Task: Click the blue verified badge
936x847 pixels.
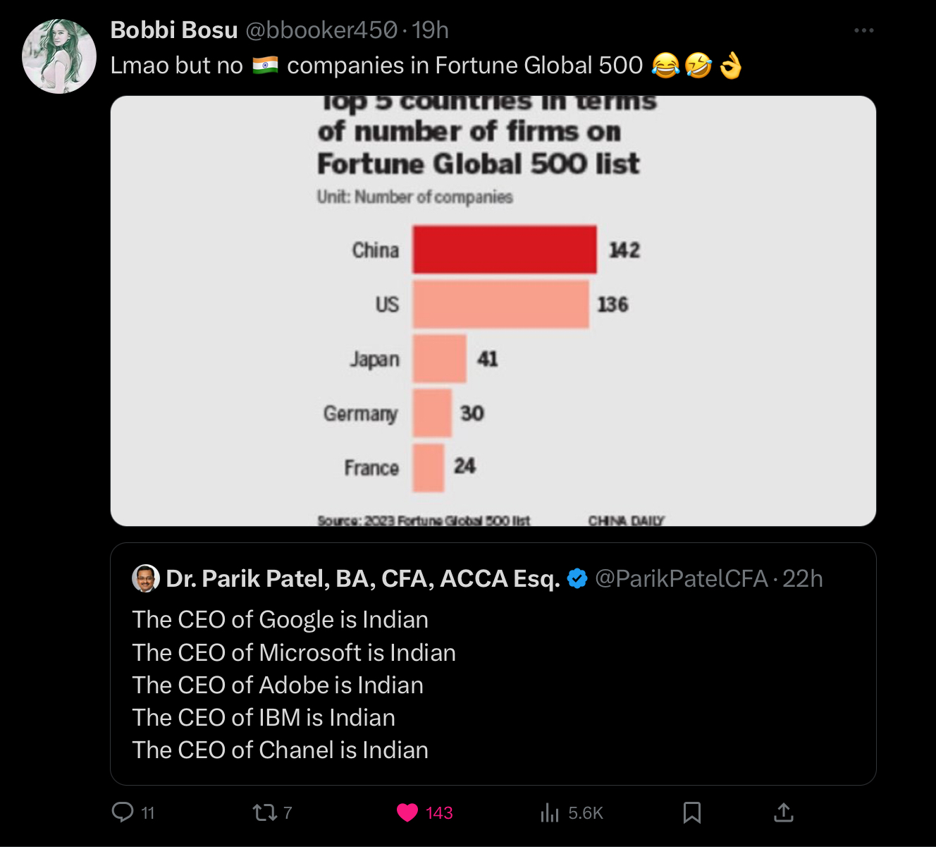Action: point(577,579)
